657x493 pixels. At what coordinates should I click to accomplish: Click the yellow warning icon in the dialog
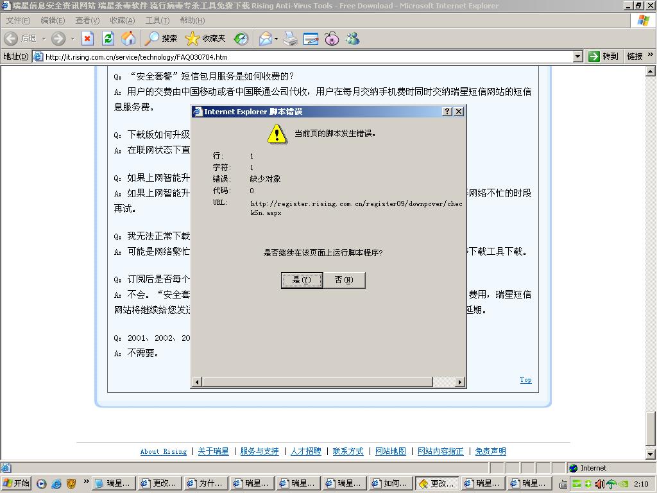point(277,134)
